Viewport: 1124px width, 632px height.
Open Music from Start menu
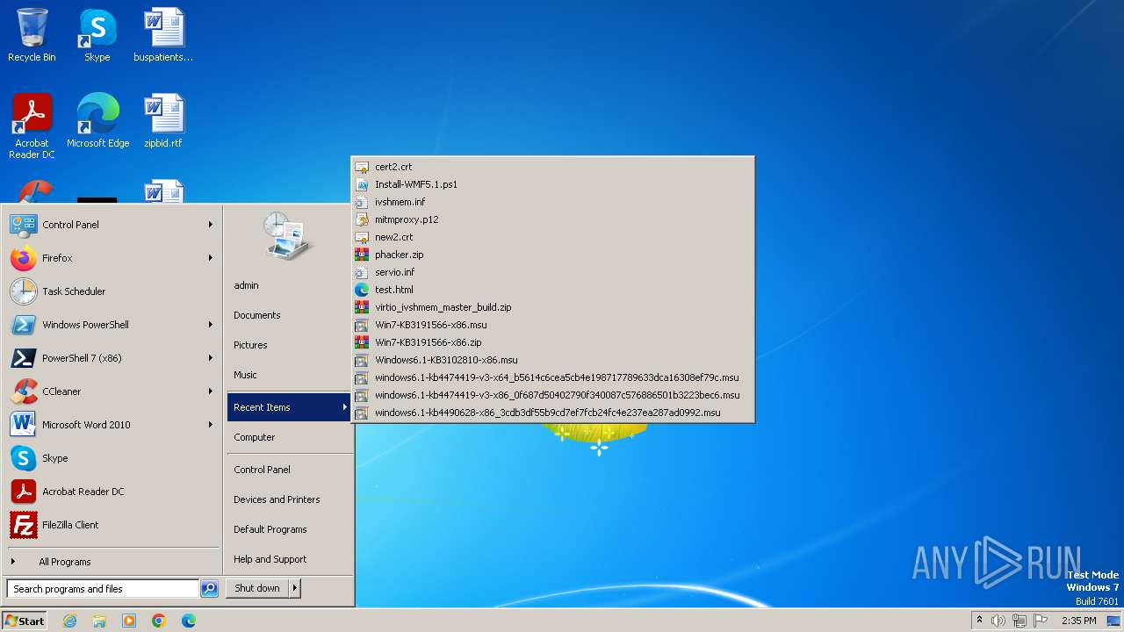pos(289,375)
